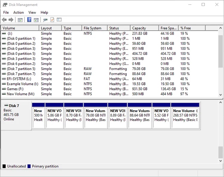Open the File menu
Screen dimensions: 224x177
click(x=6, y=13)
